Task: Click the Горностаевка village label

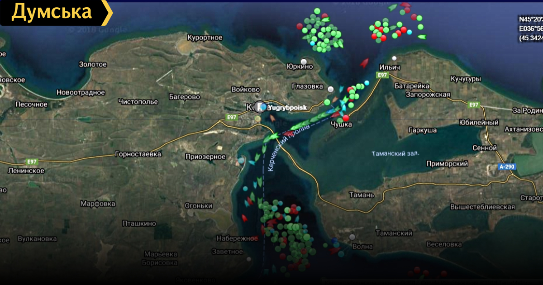Action: click(x=138, y=154)
